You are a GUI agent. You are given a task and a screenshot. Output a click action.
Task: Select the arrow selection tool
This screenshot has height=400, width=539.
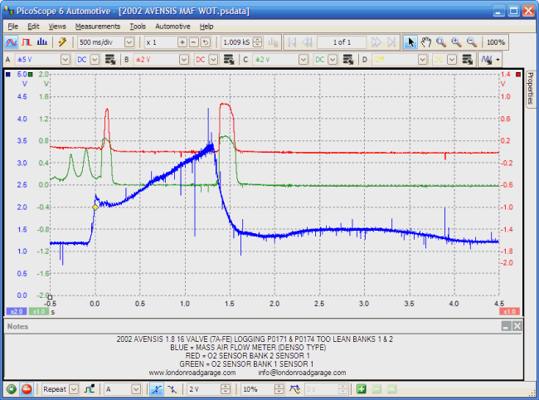point(410,41)
